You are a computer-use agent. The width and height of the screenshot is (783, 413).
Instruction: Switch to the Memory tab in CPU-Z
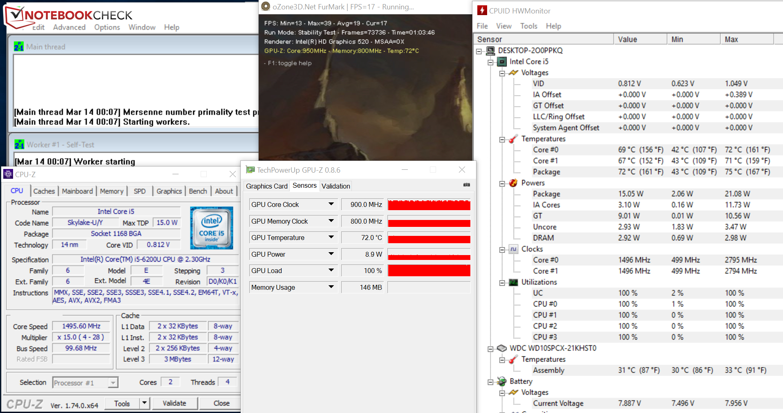point(112,191)
